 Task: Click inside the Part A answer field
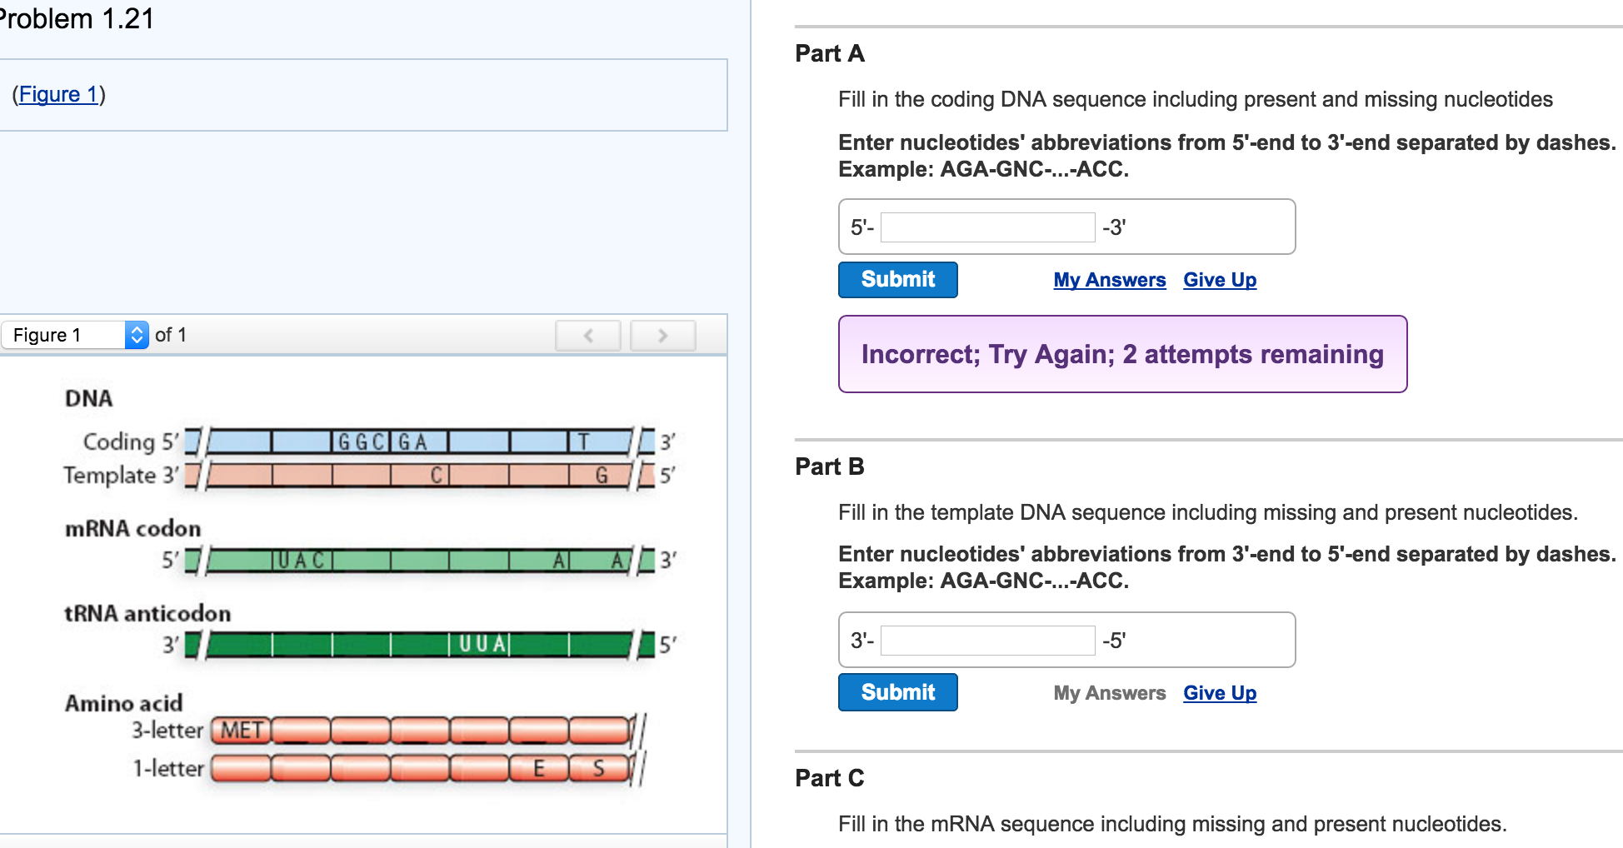point(986,226)
